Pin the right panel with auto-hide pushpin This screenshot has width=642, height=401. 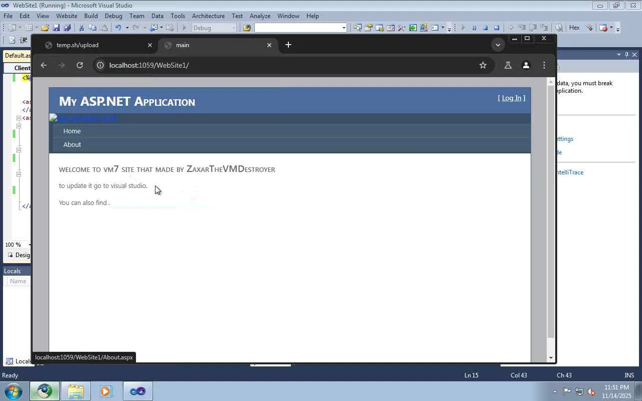(626, 55)
